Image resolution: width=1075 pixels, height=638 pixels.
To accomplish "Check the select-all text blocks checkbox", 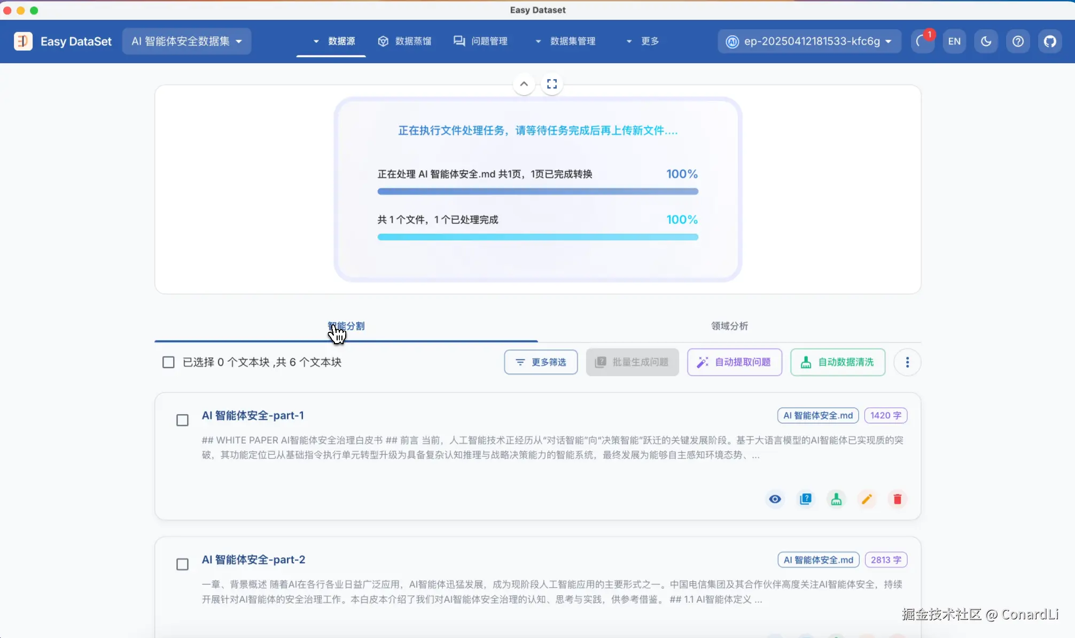I will pos(168,362).
